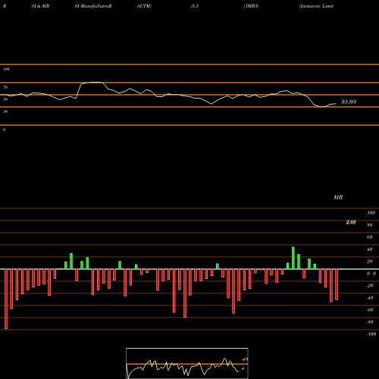The height and width of the screenshot is (379, 379).
Task: Open the mini overview chart thumbnail
Action: (187, 363)
